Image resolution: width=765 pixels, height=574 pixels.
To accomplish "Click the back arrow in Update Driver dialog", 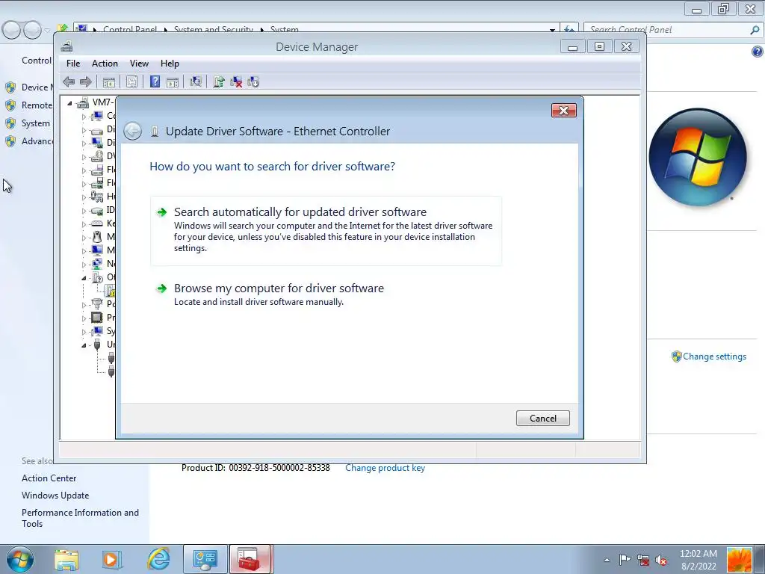I will (133, 132).
